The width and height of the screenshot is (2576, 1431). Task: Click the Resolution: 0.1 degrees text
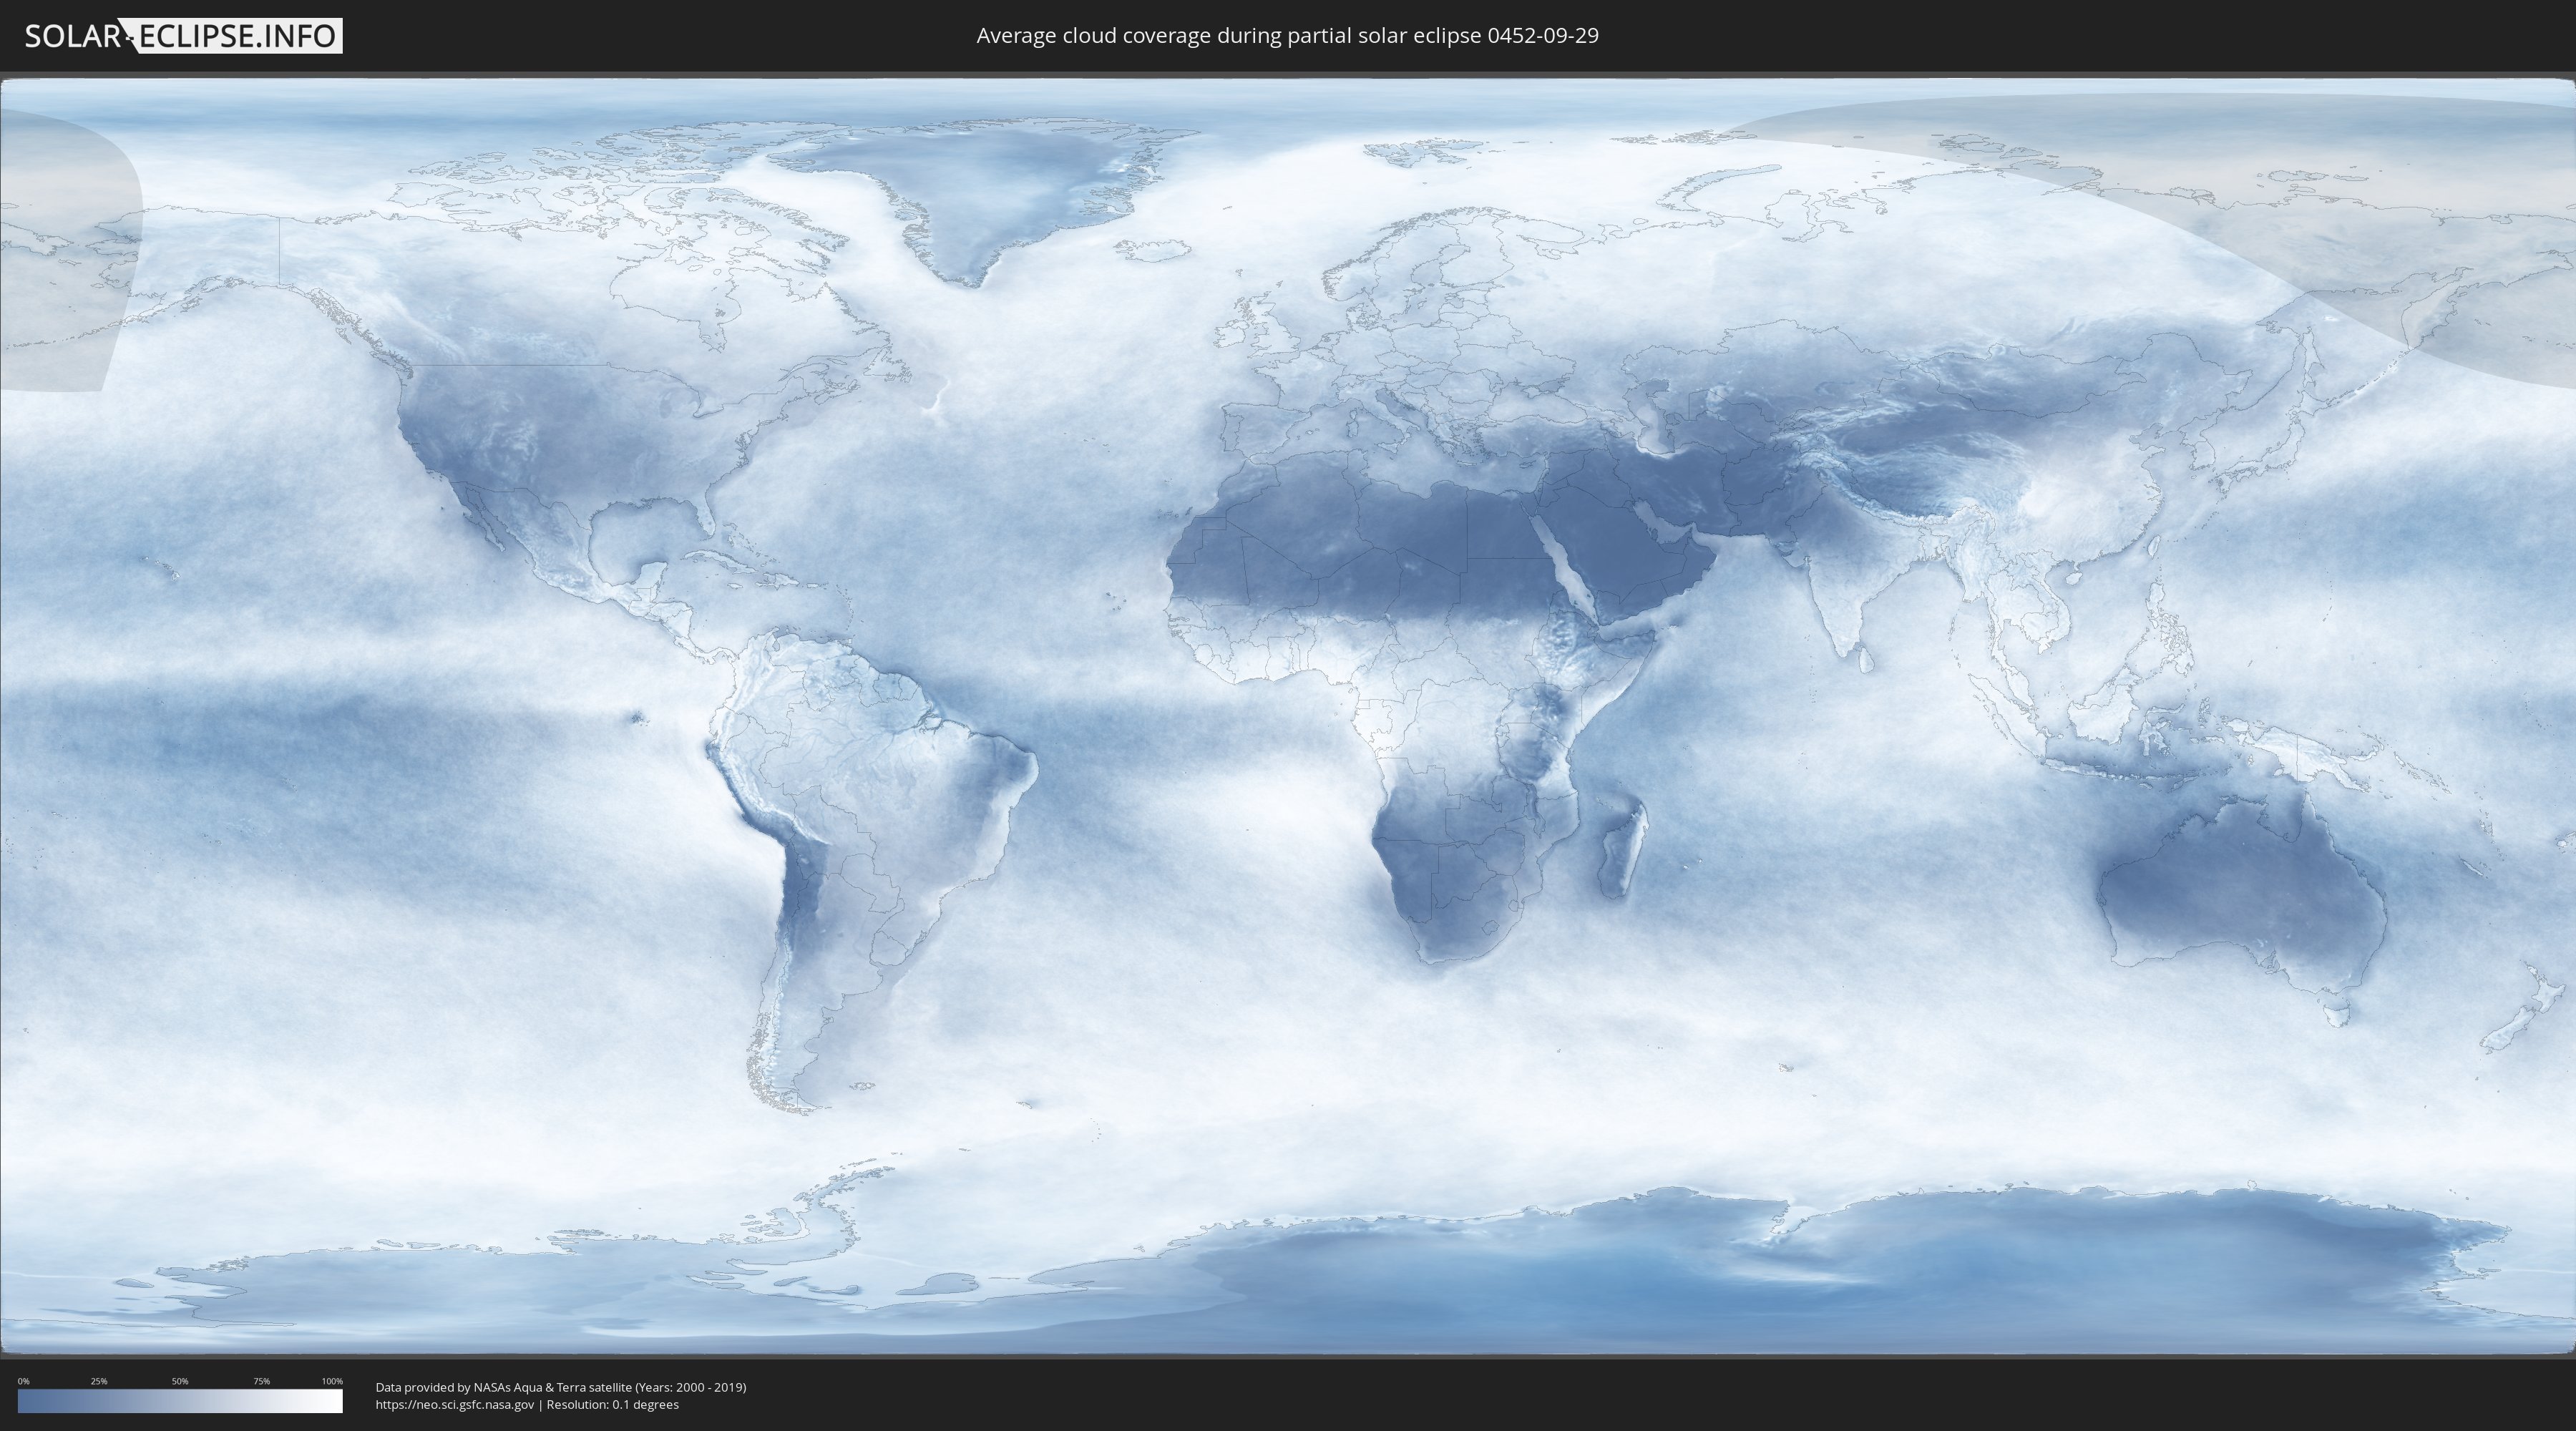coord(612,1405)
